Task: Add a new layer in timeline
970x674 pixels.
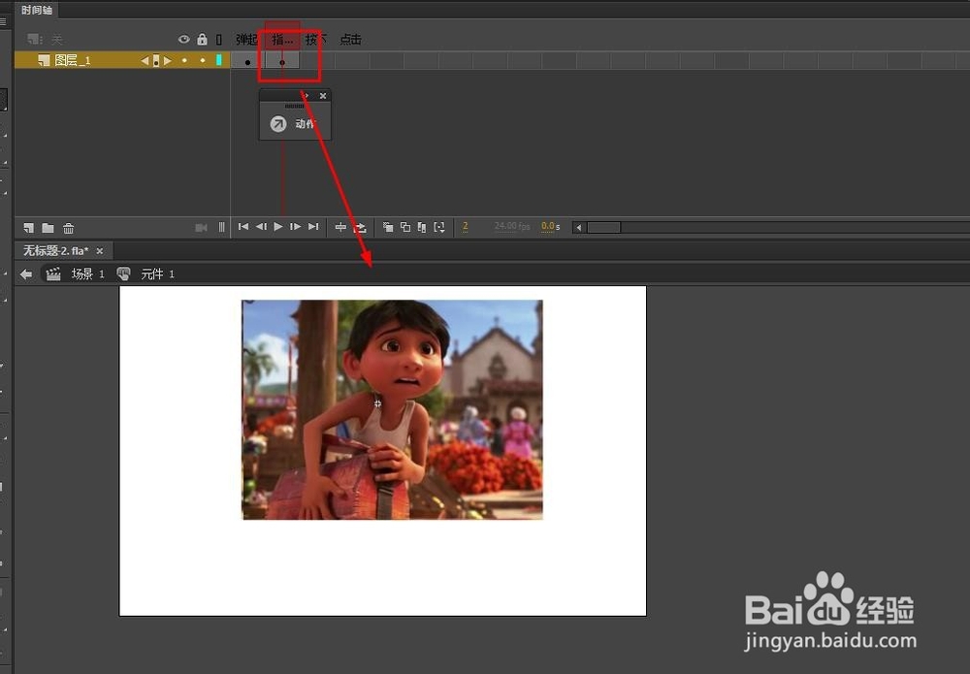Action: 28,228
